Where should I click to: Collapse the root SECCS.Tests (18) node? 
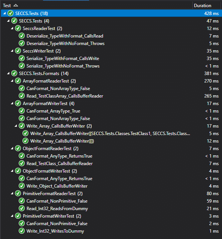click(4, 14)
